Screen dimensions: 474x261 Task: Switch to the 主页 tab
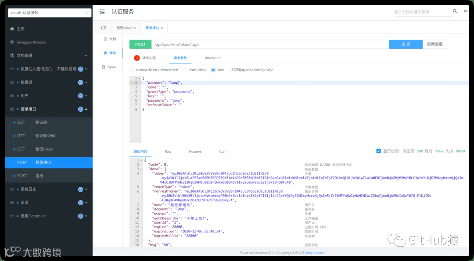point(103,28)
